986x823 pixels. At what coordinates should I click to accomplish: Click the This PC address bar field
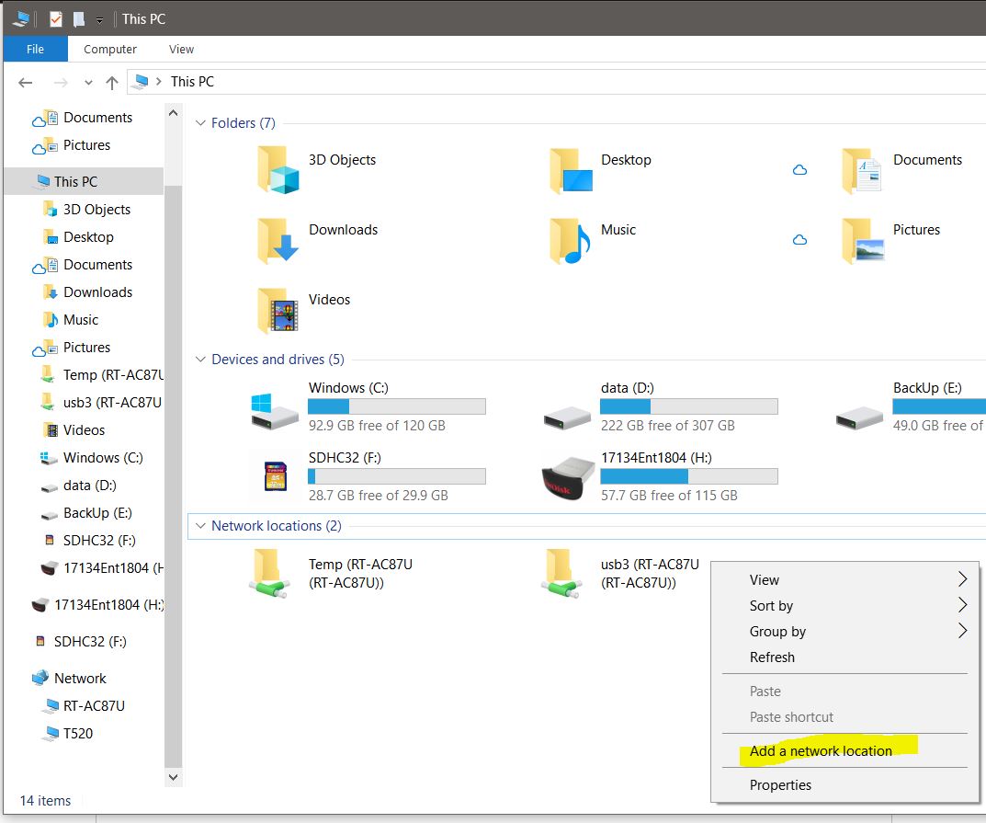point(557,82)
